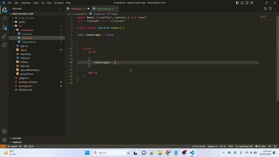
Task: Open the Source Control view
Action: [4, 27]
